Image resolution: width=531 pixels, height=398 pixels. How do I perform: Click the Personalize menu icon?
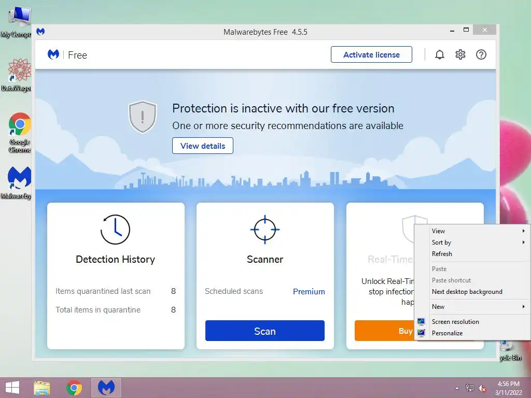421,333
